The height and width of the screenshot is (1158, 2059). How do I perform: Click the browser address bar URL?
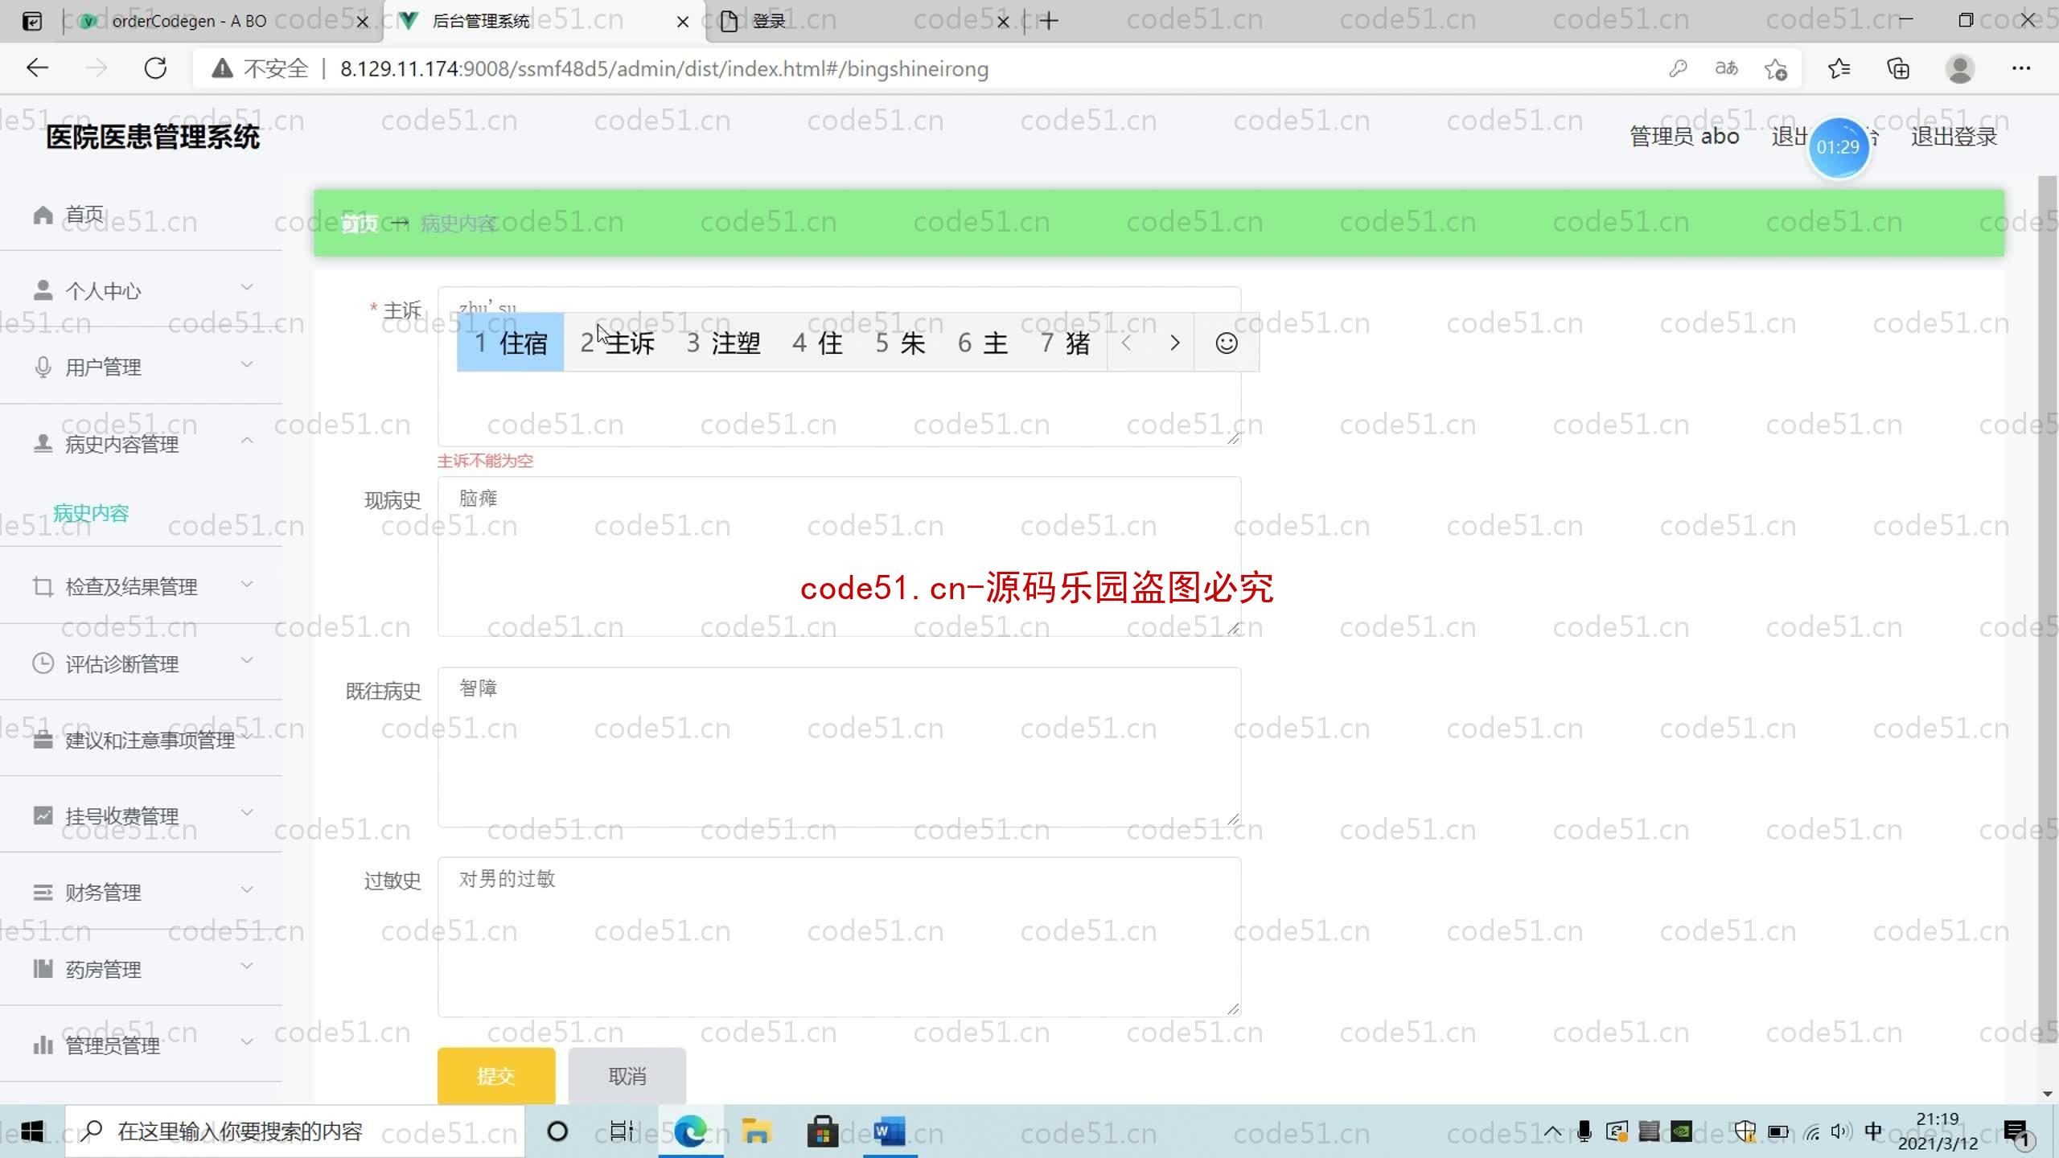(664, 69)
